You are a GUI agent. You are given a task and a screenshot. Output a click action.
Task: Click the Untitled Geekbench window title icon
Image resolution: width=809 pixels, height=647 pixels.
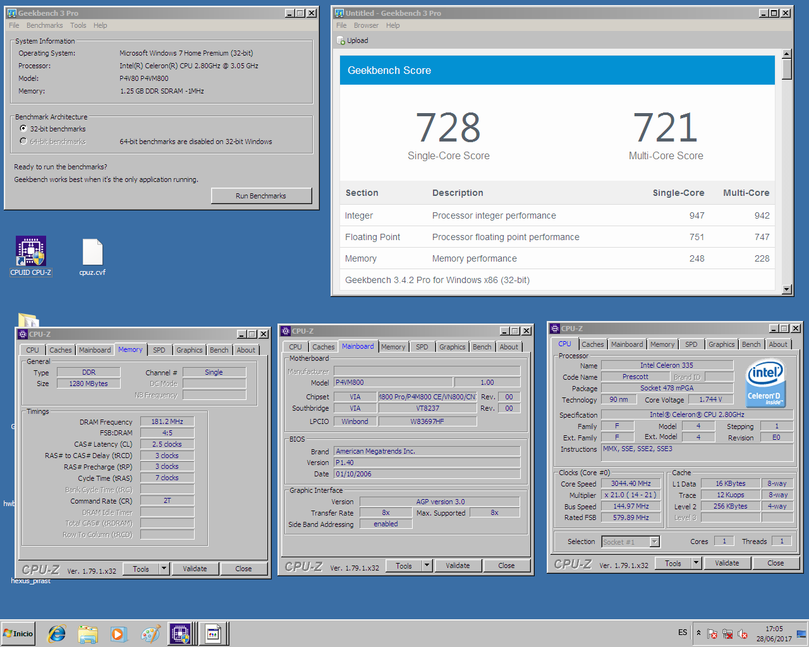[x=339, y=13]
